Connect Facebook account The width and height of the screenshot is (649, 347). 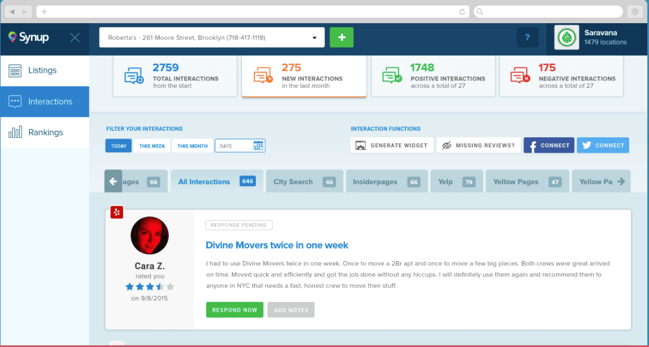coord(549,146)
